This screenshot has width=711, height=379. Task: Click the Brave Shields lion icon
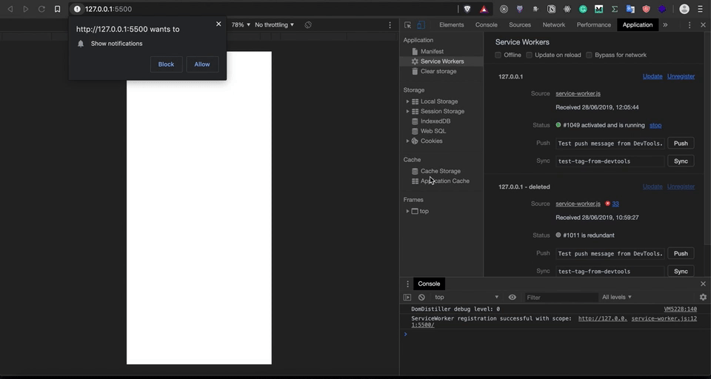[467, 9]
